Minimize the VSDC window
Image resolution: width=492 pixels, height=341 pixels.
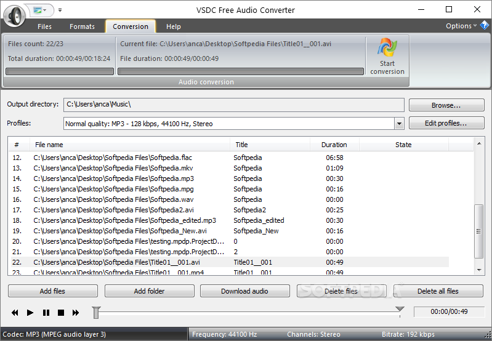(x=421, y=9)
